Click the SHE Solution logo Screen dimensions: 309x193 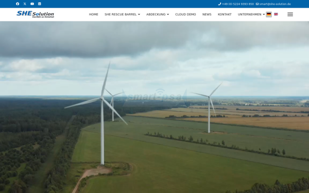click(x=35, y=14)
